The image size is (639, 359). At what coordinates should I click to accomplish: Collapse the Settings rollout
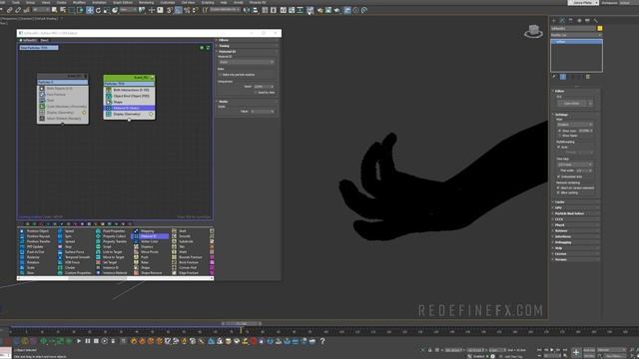[x=575, y=115]
